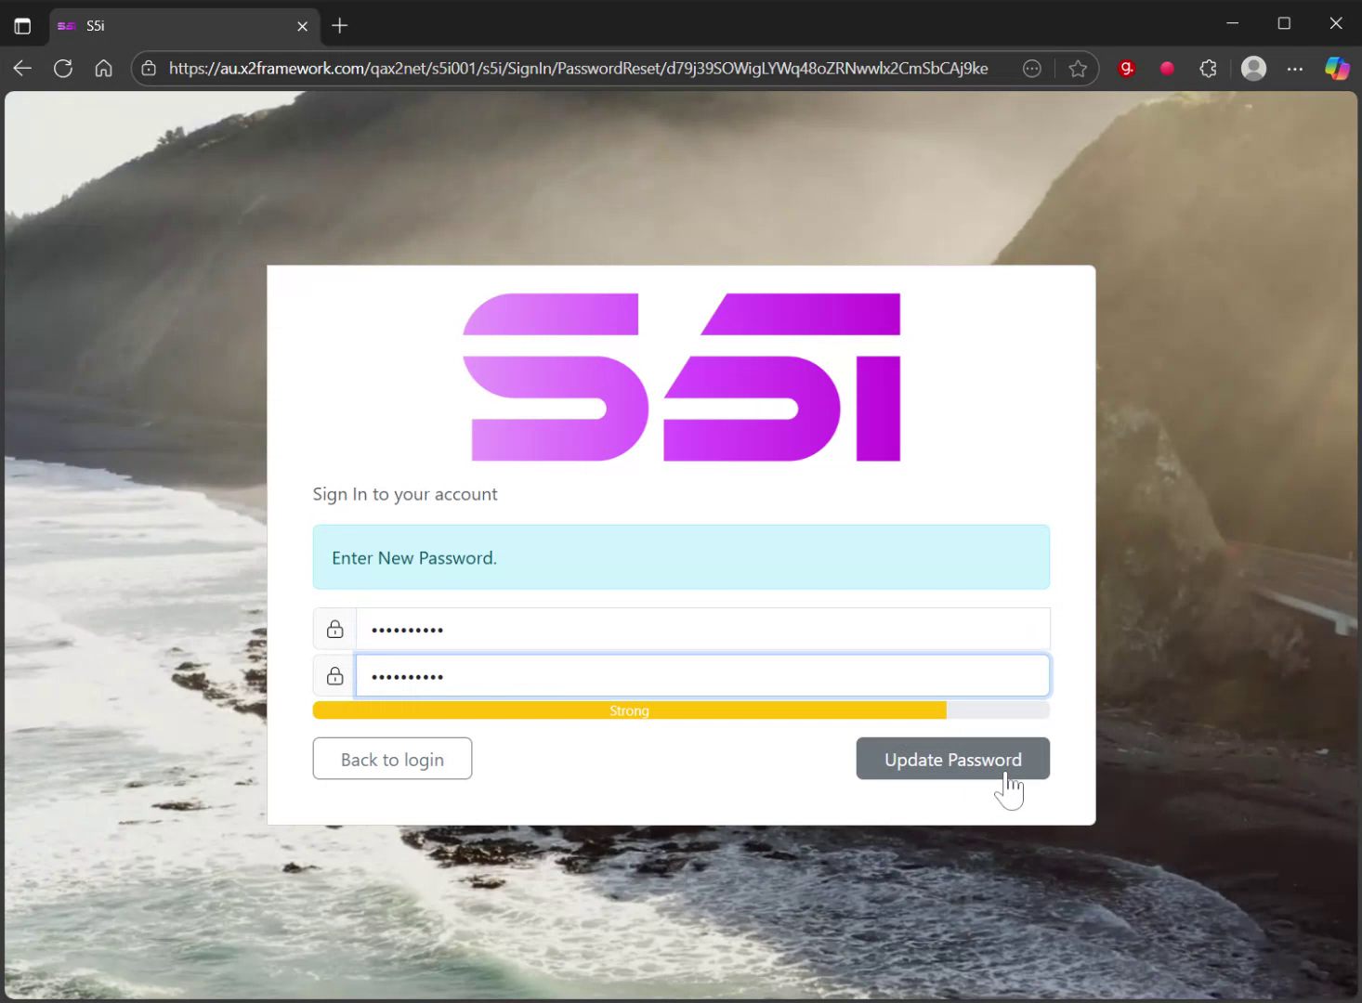Minimize the browser window
This screenshot has width=1362, height=1003.
tap(1233, 23)
